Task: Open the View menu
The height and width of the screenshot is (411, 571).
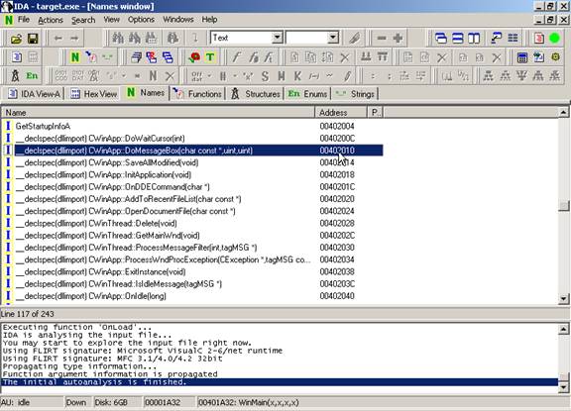Action: click(x=111, y=20)
